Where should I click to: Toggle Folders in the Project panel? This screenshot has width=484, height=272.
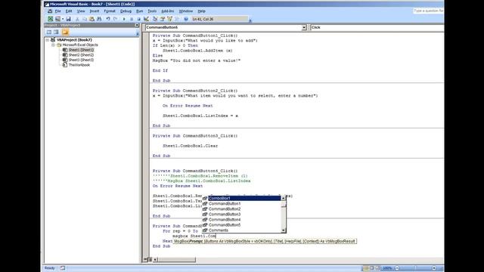click(65, 32)
